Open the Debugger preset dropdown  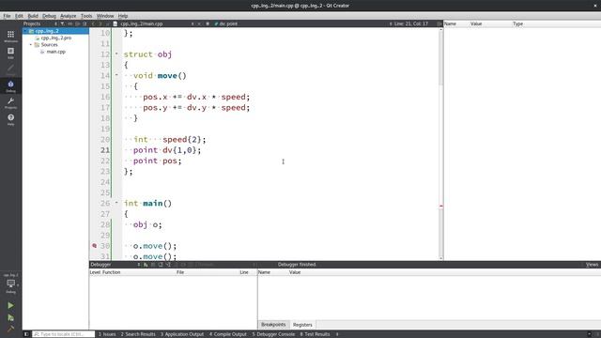pyautogui.click(x=116, y=265)
